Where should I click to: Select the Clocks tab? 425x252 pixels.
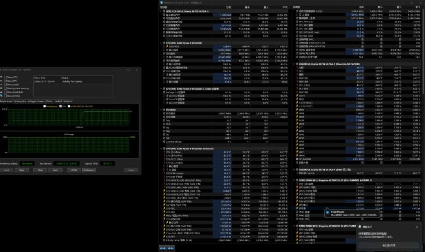[49, 101]
